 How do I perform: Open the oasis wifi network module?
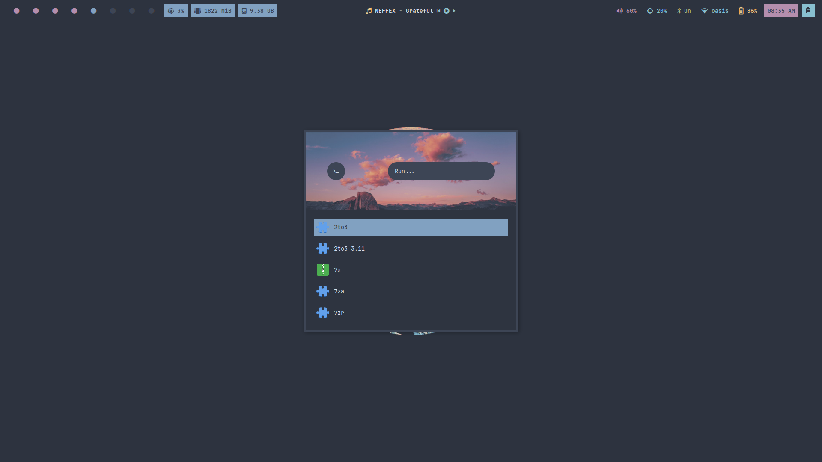coord(715,11)
